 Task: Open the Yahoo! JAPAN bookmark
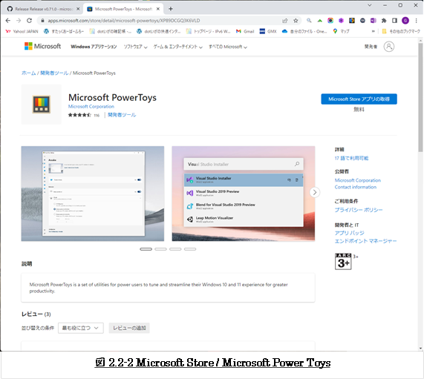[22, 31]
